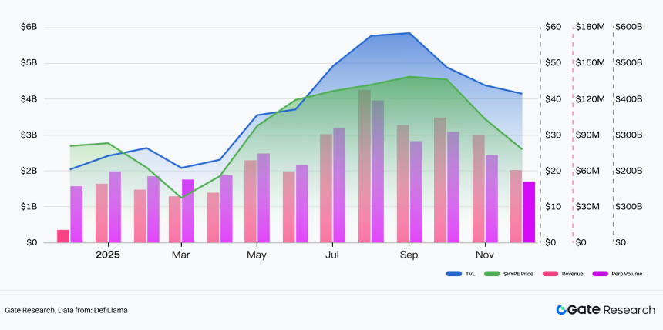Screen dimensions: 663x330
Task: Click the $180M revenue axis label
Action: (x=590, y=27)
